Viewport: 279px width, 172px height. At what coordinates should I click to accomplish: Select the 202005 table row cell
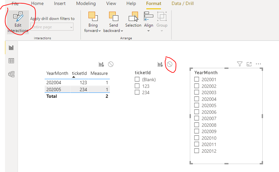(x=54, y=89)
